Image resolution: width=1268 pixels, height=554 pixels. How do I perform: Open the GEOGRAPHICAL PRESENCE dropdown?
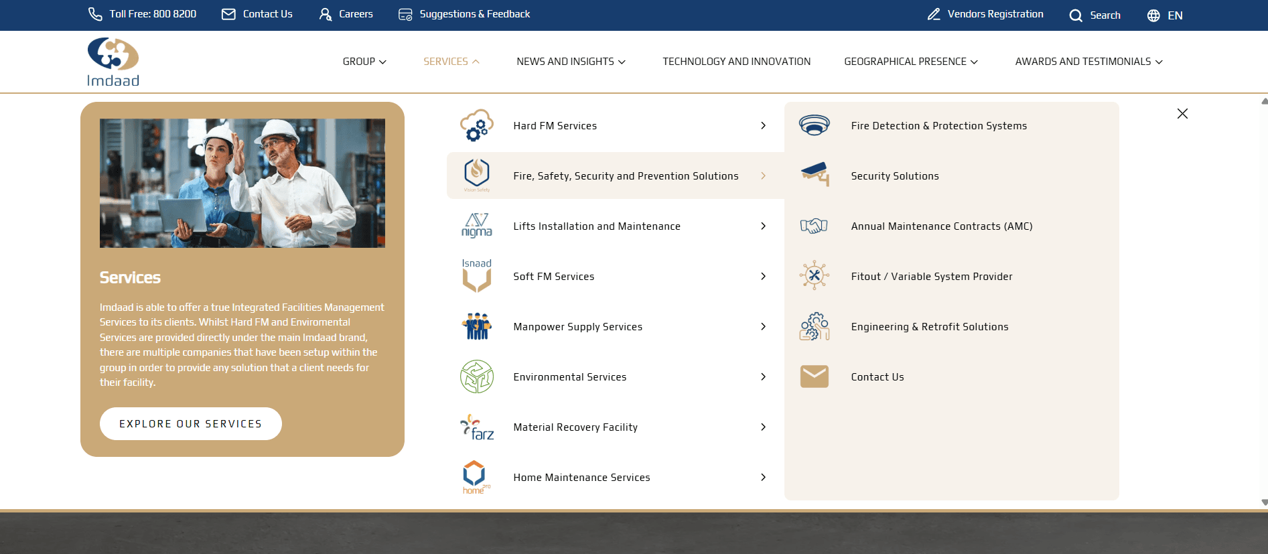point(911,62)
